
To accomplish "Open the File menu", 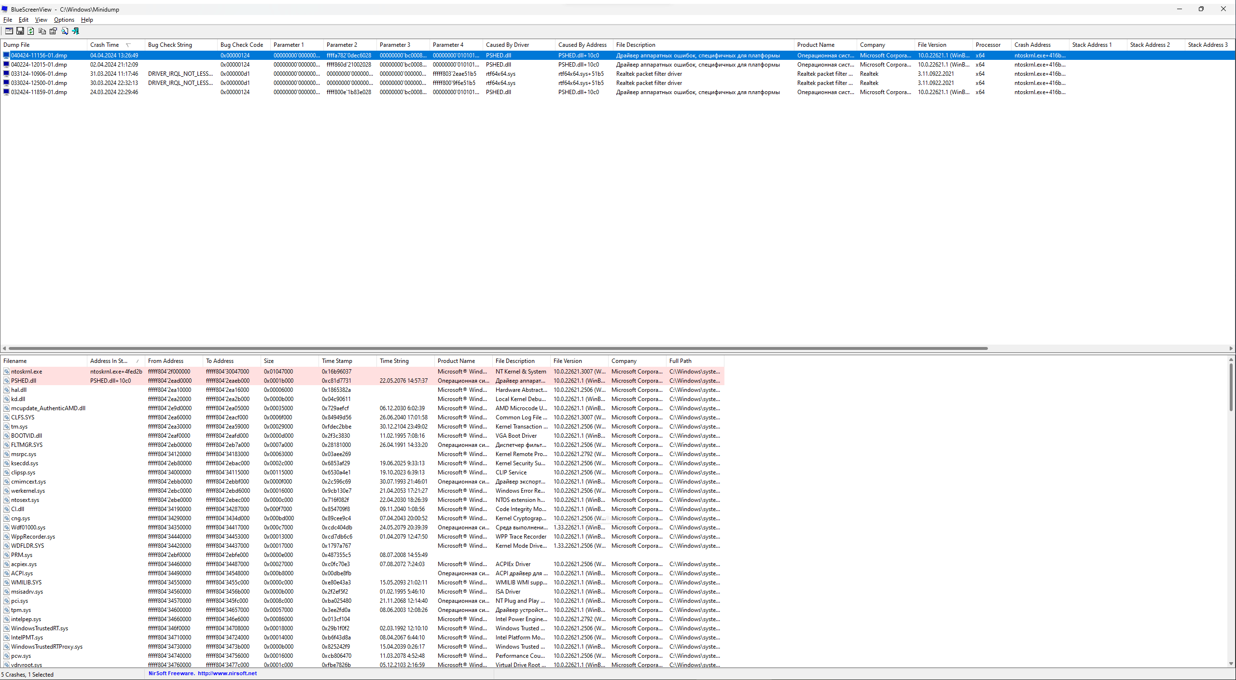I will point(8,20).
